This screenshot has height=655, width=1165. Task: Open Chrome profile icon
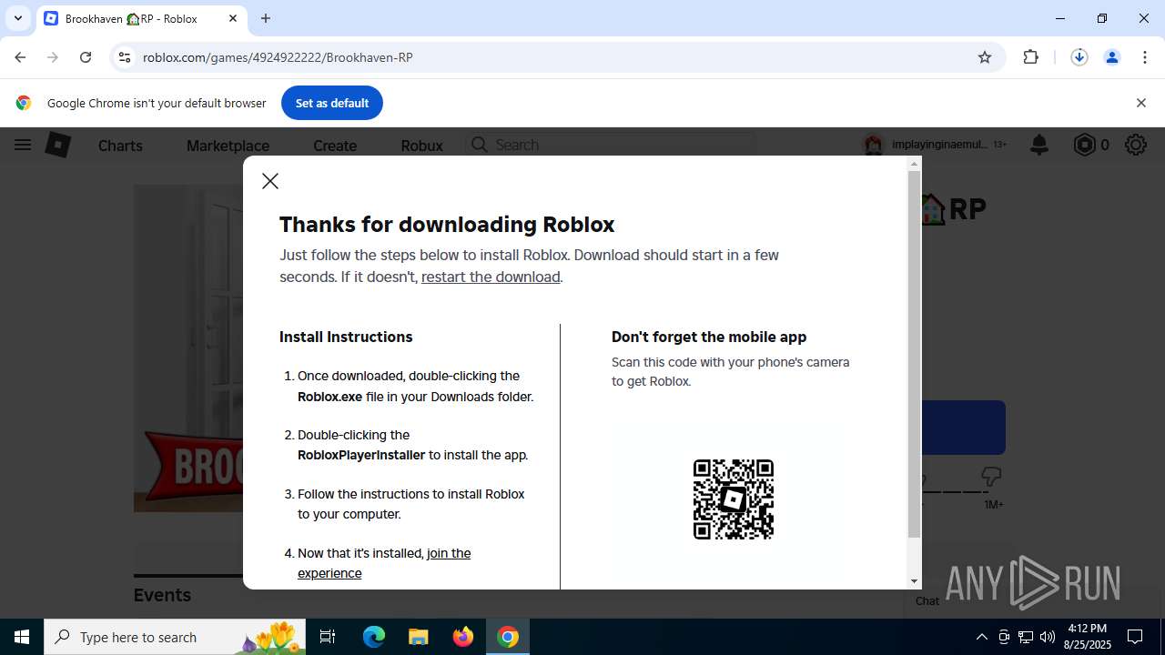point(1112,57)
